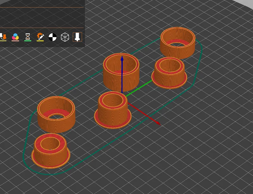
Task: Open the orange gear with pencil icon
Action: click(40, 37)
